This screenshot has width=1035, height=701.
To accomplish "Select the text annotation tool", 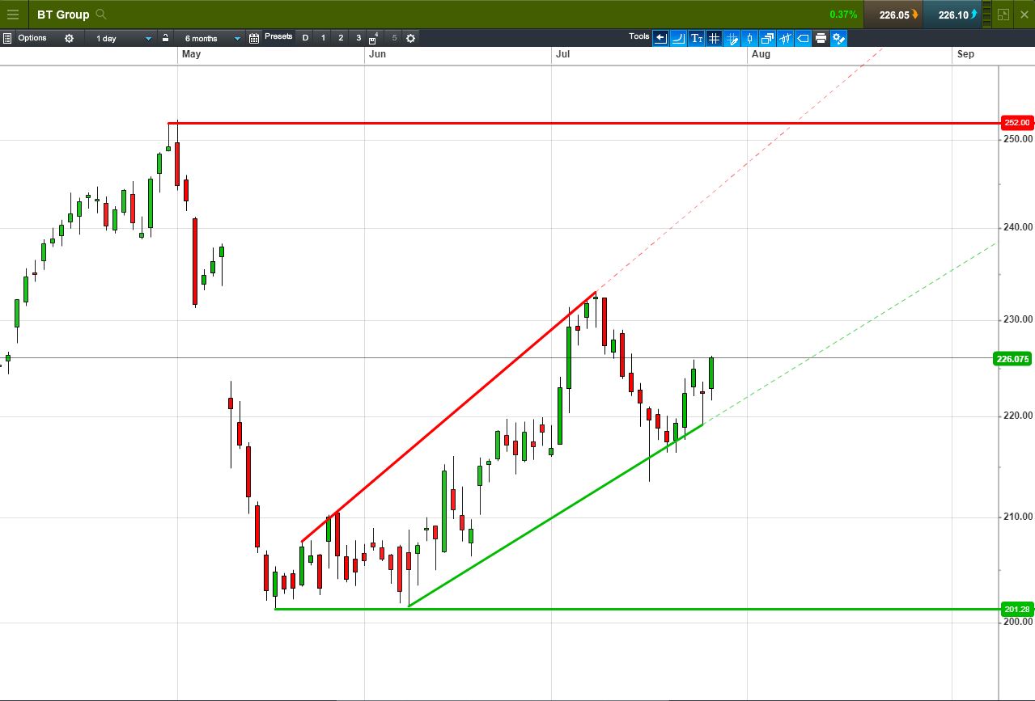I will [696, 38].
